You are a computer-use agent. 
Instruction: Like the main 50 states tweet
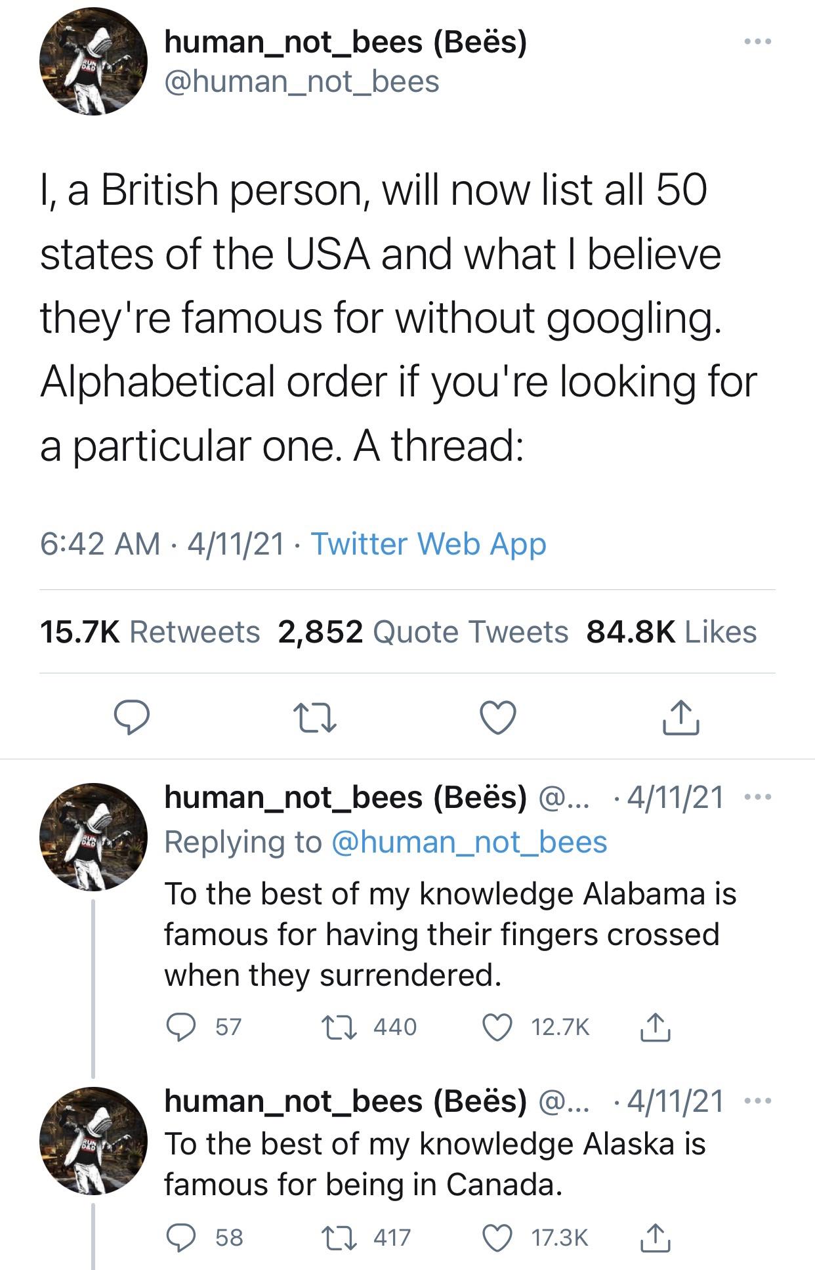click(x=498, y=717)
